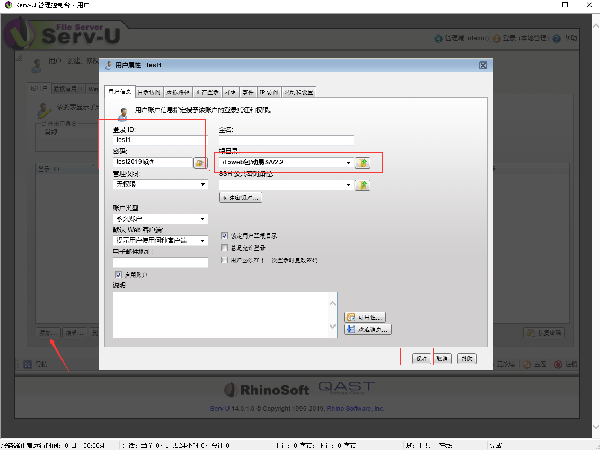Click the navigation grid icon

click(x=28, y=365)
